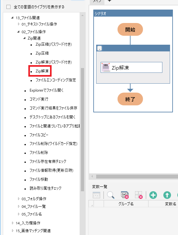Select the ファイルコピー library item
Viewport: 178px width, 235px height.
point(39,135)
